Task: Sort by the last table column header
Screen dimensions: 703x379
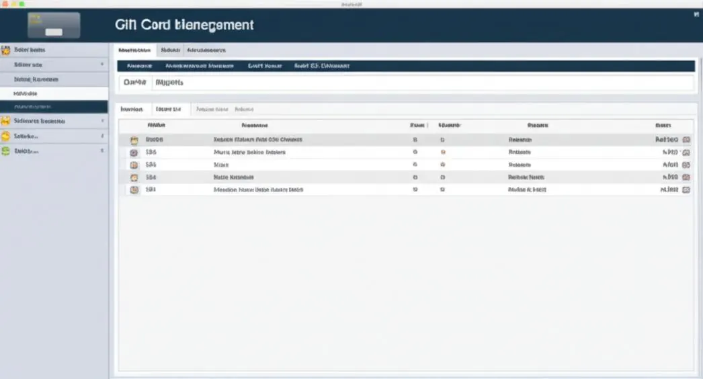Action: point(663,126)
